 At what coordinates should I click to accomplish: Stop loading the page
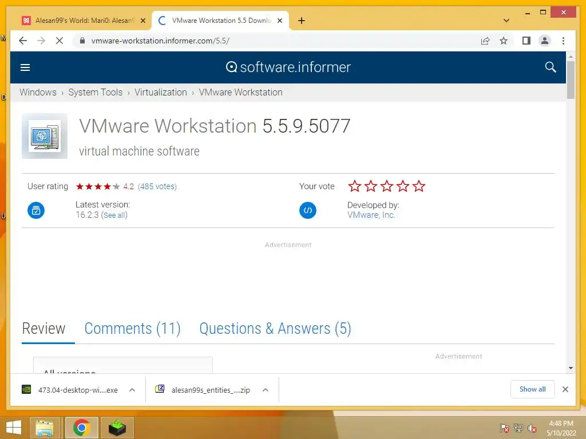click(60, 41)
